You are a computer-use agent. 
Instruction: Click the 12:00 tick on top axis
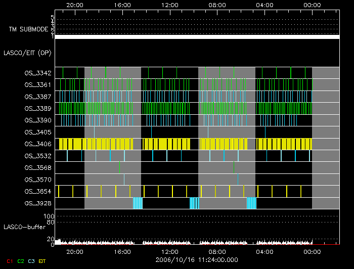pos(169,5)
